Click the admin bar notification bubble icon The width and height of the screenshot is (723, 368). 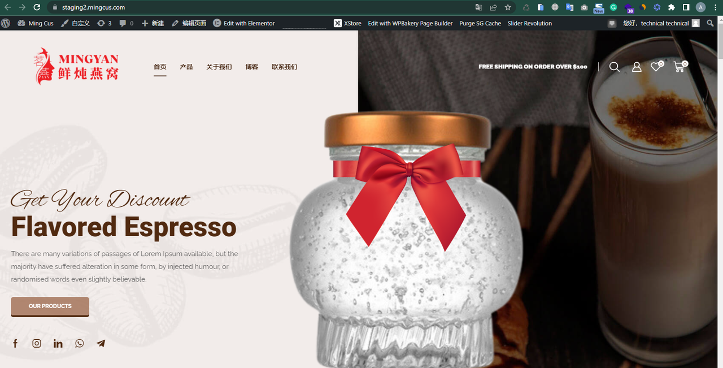(612, 23)
